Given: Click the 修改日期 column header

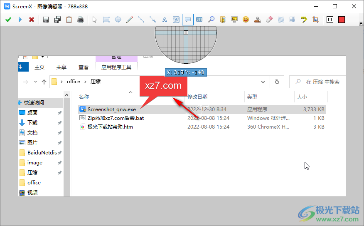Looking at the screenshot, I should pyautogui.click(x=197, y=97).
